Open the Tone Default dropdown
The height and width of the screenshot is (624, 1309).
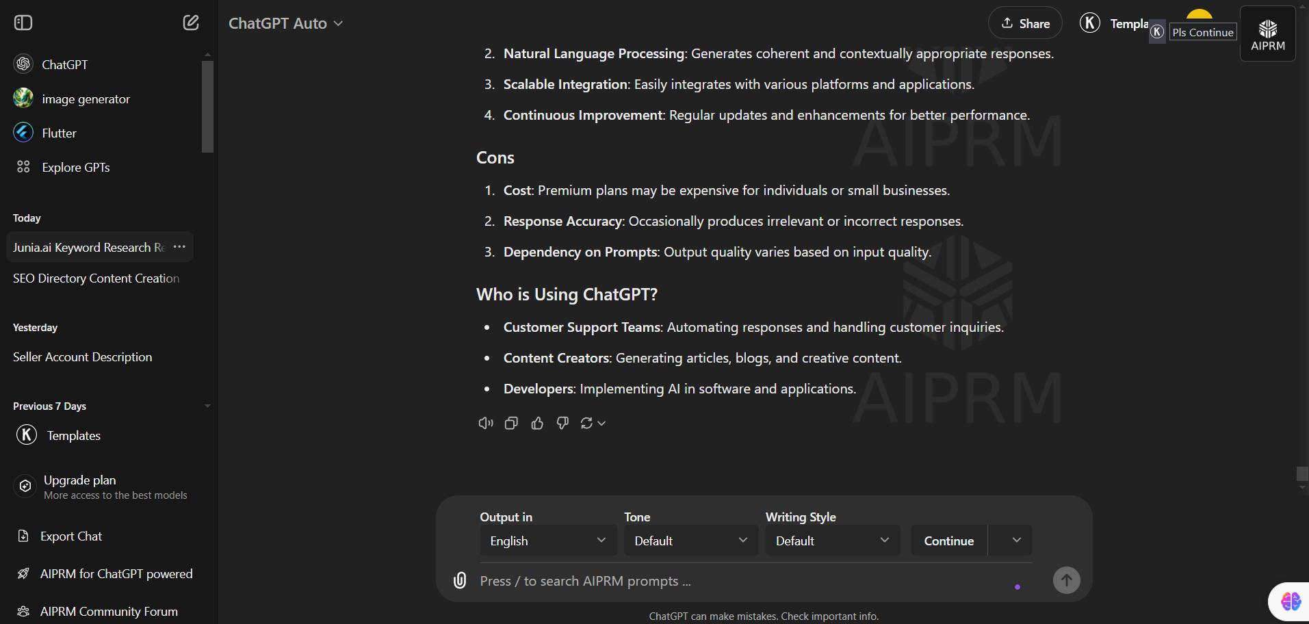pos(691,541)
